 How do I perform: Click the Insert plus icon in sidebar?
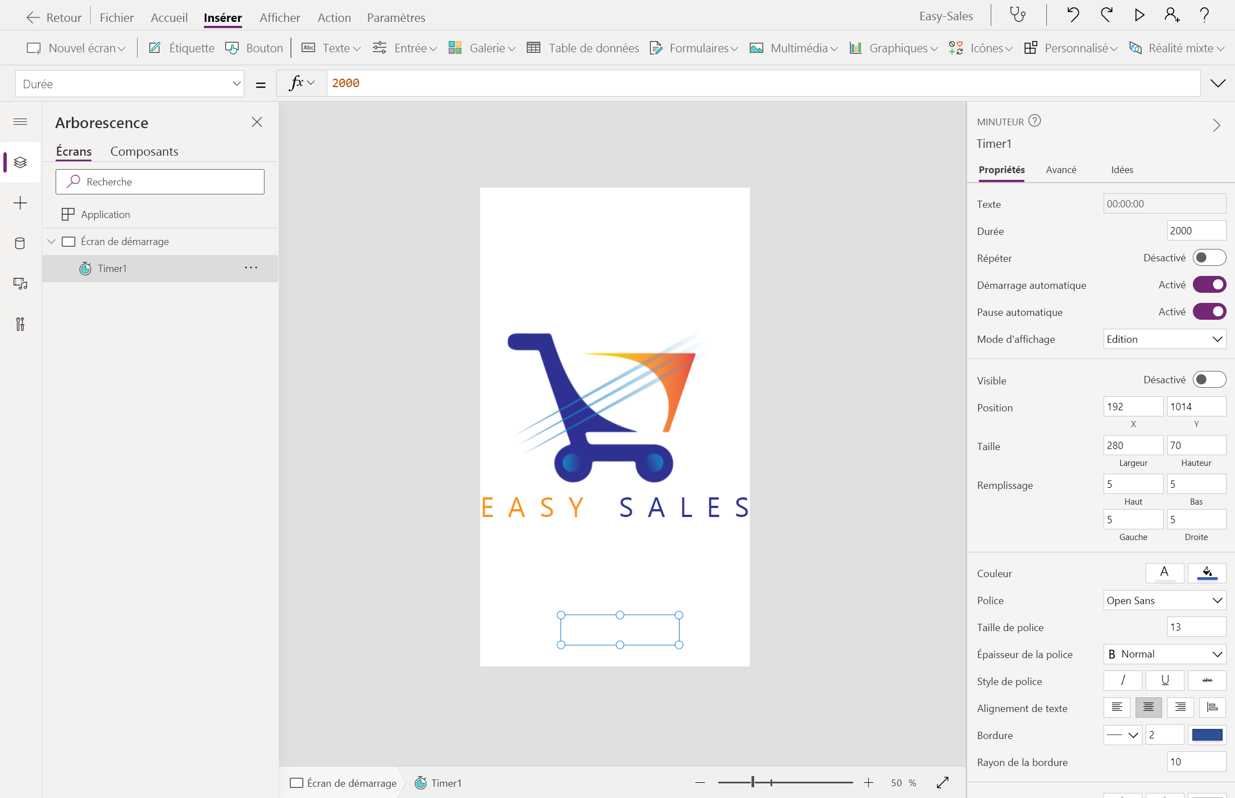coord(20,203)
